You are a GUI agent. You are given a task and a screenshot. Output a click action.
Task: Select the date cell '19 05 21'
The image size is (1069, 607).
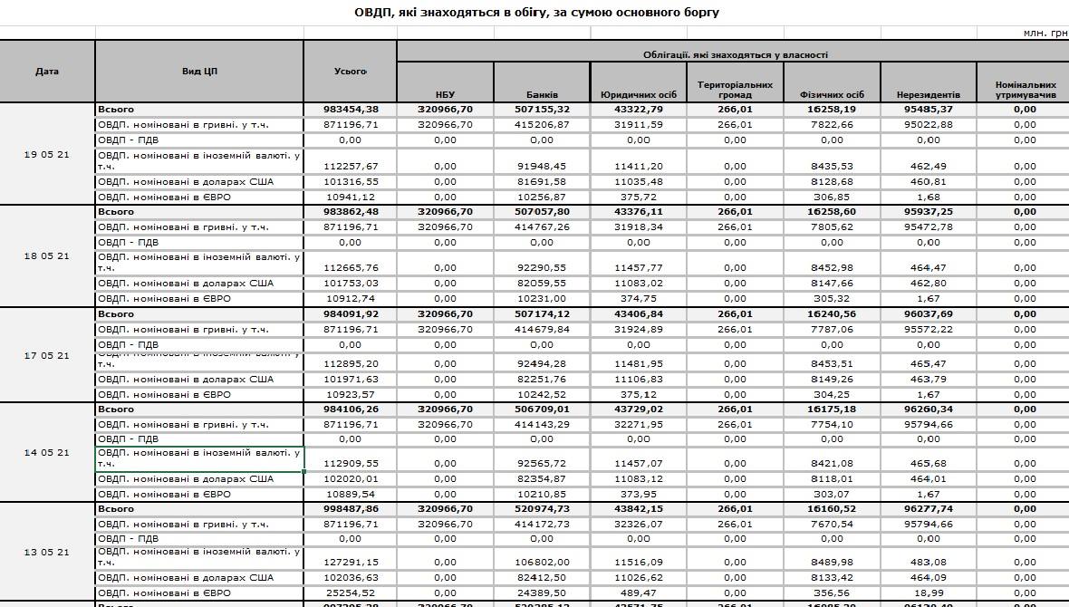click(x=47, y=154)
